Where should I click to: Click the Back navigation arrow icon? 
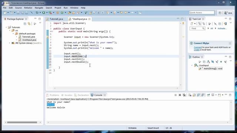tap(126, 13)
